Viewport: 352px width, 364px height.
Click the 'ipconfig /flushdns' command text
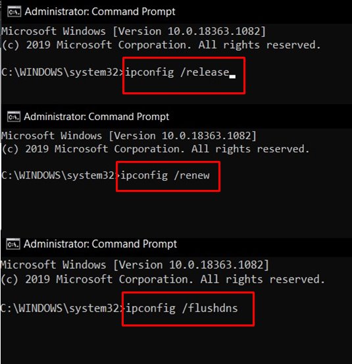(x=182, y=309)
